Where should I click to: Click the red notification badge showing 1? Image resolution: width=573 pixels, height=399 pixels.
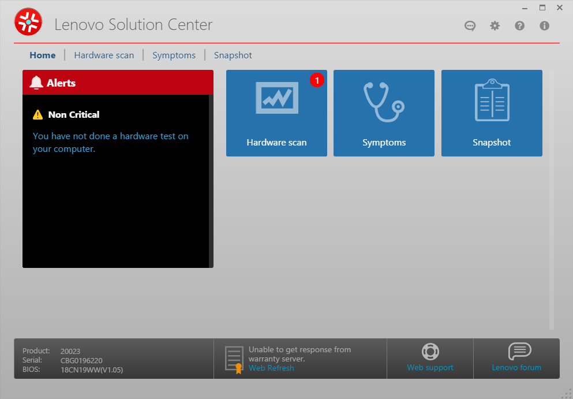click(x=317, y=80)
